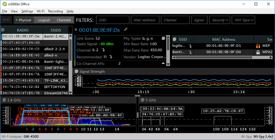Screen dimensions: 275x140
Task: Select radio 18:D6:C7:45:63:92 row
Action: tap(34, 81)
